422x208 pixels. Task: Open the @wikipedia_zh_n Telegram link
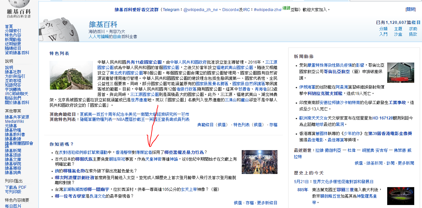click(x=201, y=10)
